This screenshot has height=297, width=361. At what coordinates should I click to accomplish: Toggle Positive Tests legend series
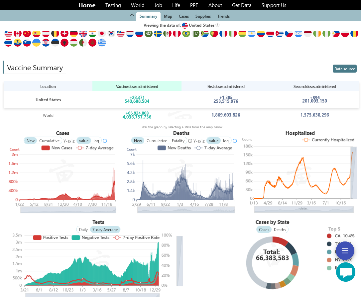point(51,237)
